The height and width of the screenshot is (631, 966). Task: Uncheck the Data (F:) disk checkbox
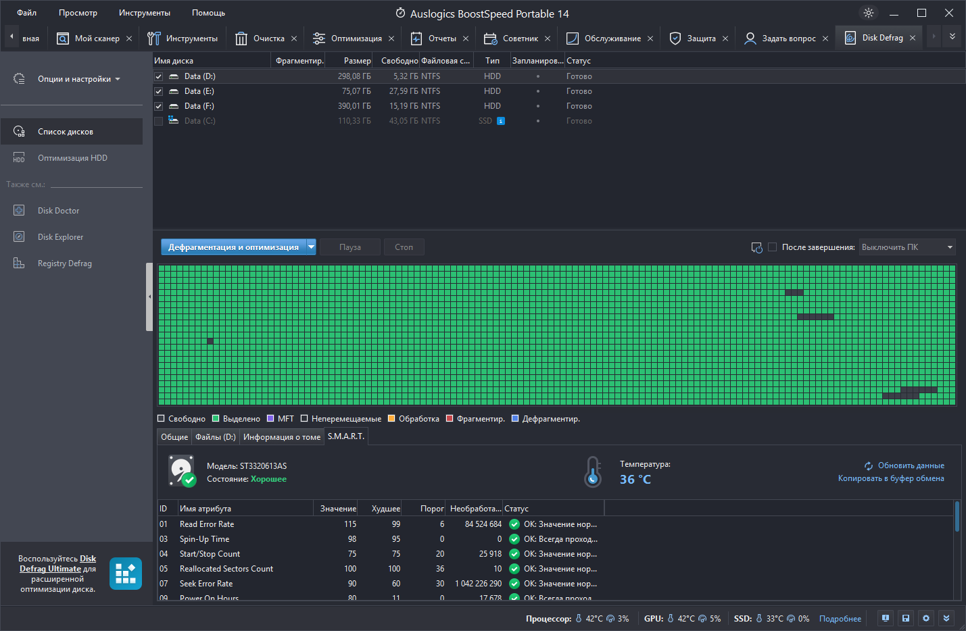click(158, 106)
